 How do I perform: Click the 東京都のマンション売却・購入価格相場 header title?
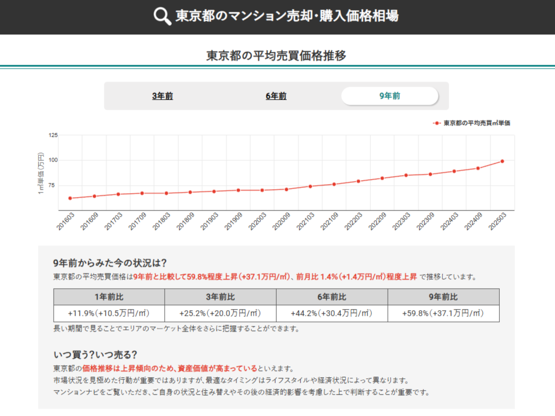287,16
